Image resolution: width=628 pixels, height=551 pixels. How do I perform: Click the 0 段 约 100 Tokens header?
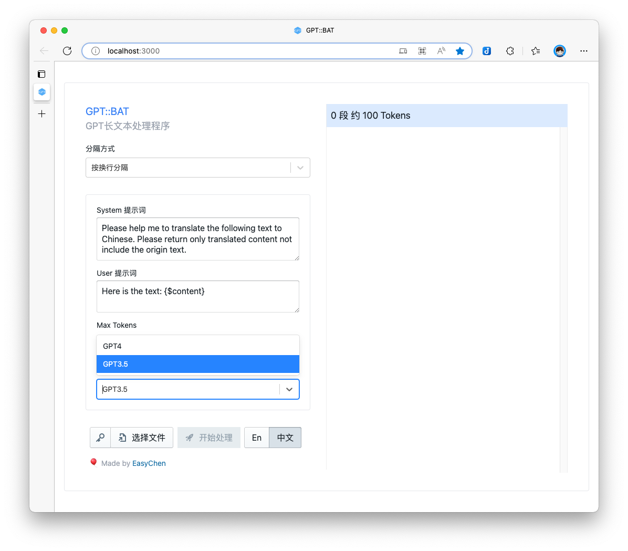point(447,116)
